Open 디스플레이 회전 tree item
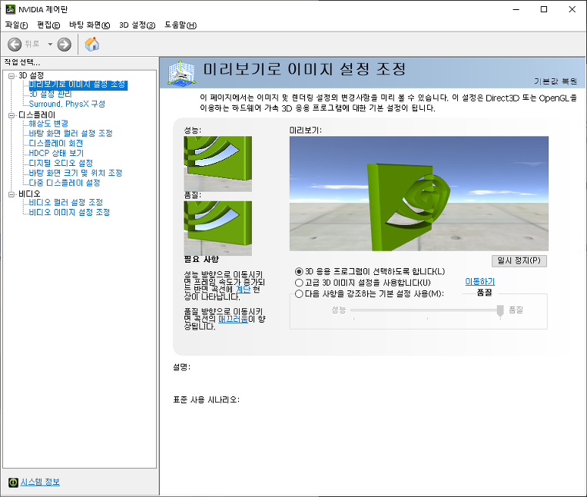Image resolution: width=587 pixels, height=497 pixels. 56,144
